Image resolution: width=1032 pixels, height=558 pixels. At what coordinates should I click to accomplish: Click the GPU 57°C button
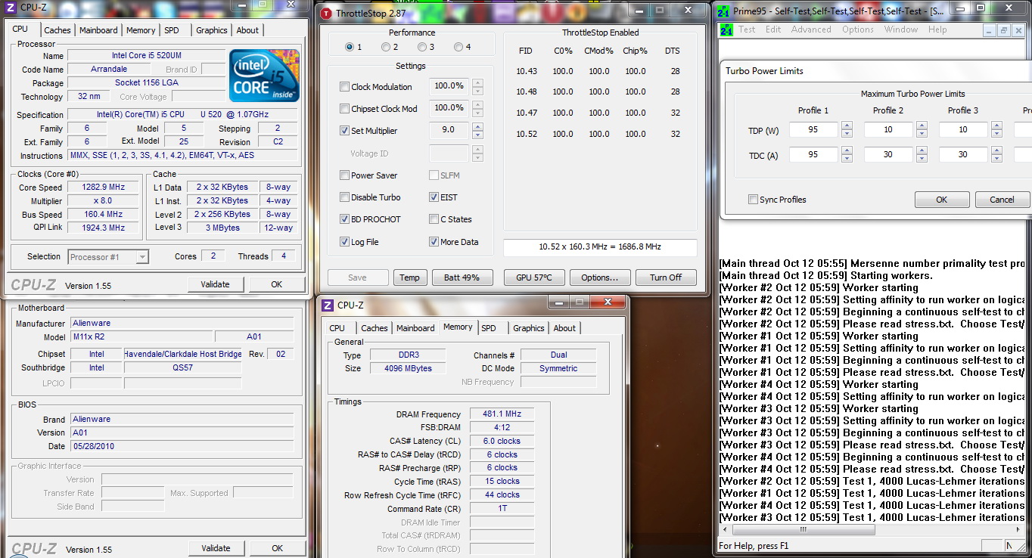click(x=534, y=277)
